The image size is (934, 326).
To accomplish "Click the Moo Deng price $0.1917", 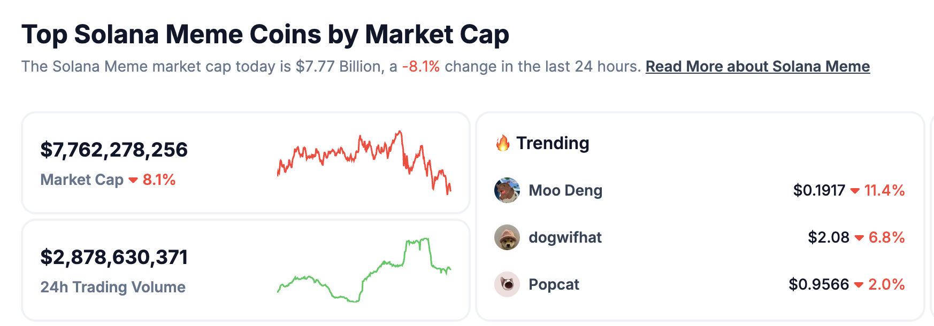I will coord(819,190).
